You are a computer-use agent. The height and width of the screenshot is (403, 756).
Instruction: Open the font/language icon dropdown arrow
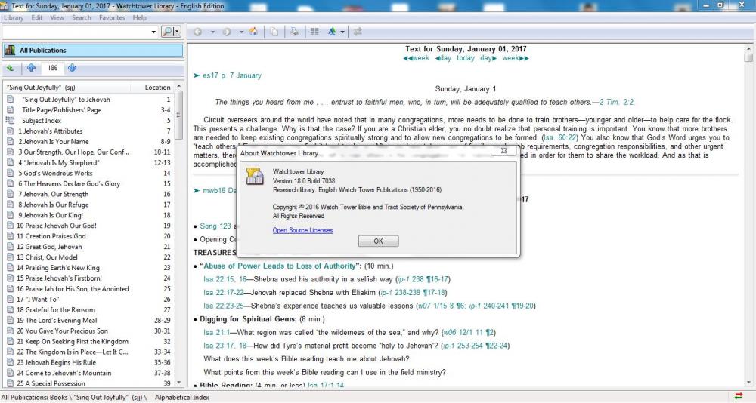[x=342, y=32]
